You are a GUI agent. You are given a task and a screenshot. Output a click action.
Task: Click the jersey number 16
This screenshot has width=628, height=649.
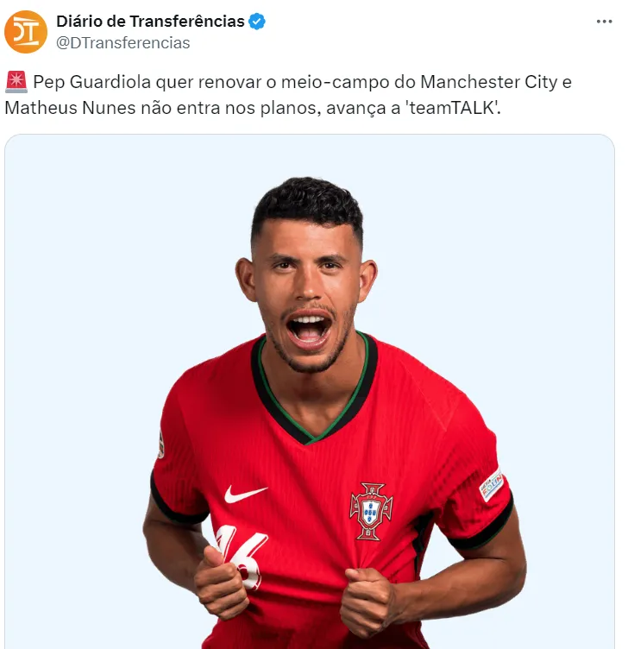(x=242, y=555)
